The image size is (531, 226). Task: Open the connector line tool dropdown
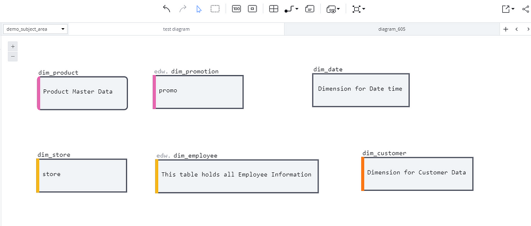coord(291,9)
